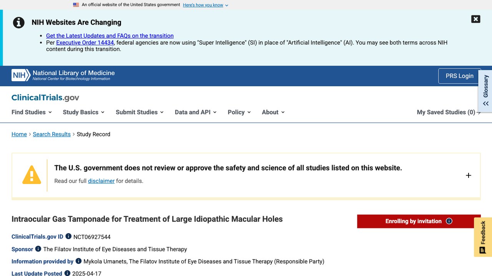Screen dimensions: 492x276
Task: Click the PRS Login button
Action: point(459,76)
